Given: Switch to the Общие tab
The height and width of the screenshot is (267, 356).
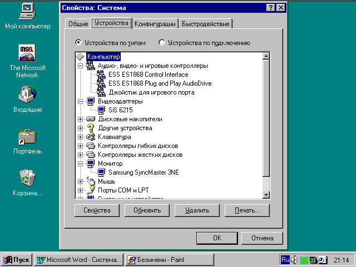Looking at the screenshot, I should (x=78, y=24).
